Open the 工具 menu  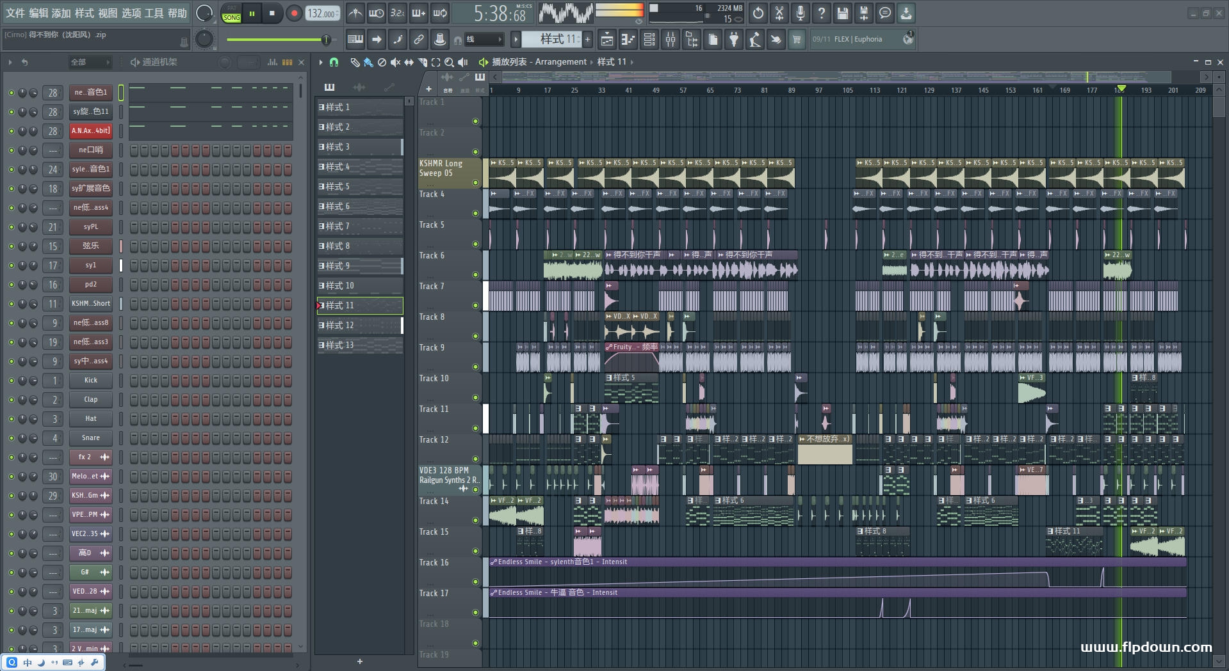tap(154, 13)
